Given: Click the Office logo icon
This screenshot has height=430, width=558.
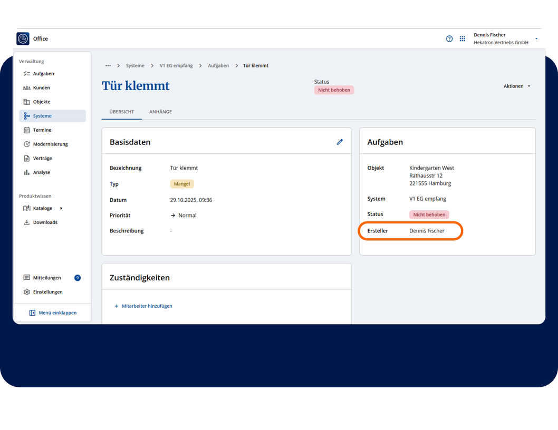Looking at the screenshot, I should point(23,38).
